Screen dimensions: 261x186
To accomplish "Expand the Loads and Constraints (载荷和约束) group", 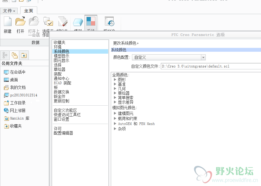I will coord(115,119).
